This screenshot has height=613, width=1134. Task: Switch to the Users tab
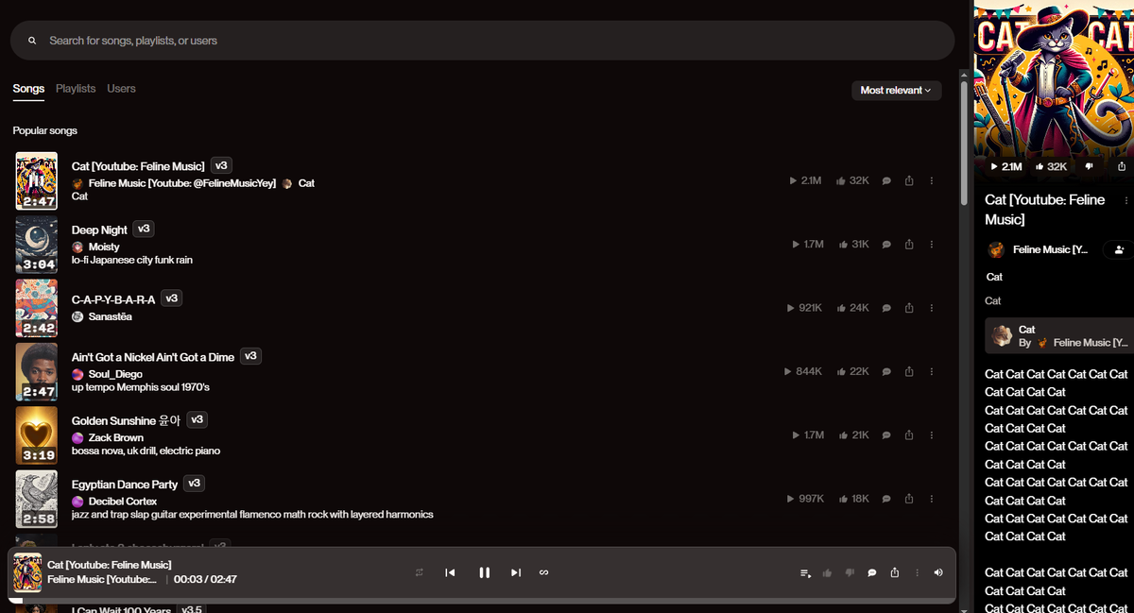pyautogui.click(x=121, y=88)
